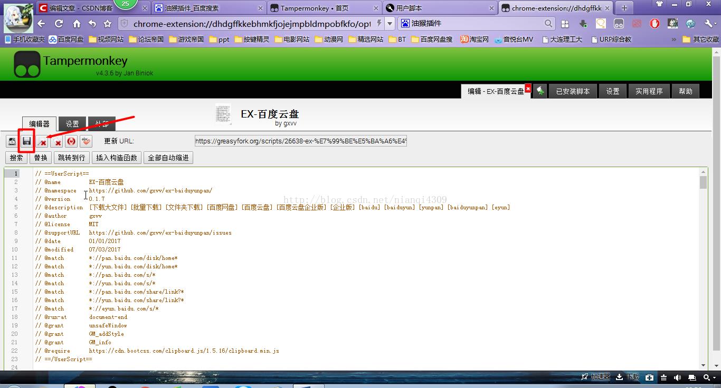Click the Tampermonkey extension icon in browser toolbar
This screenshot has height=388, width=721.
[619, 24]
